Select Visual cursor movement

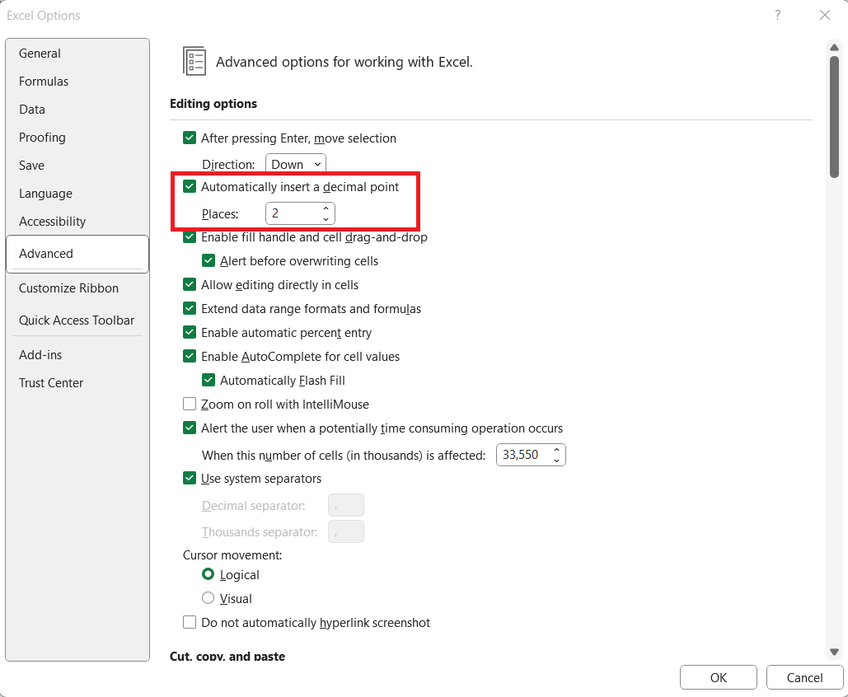[208, 598]
